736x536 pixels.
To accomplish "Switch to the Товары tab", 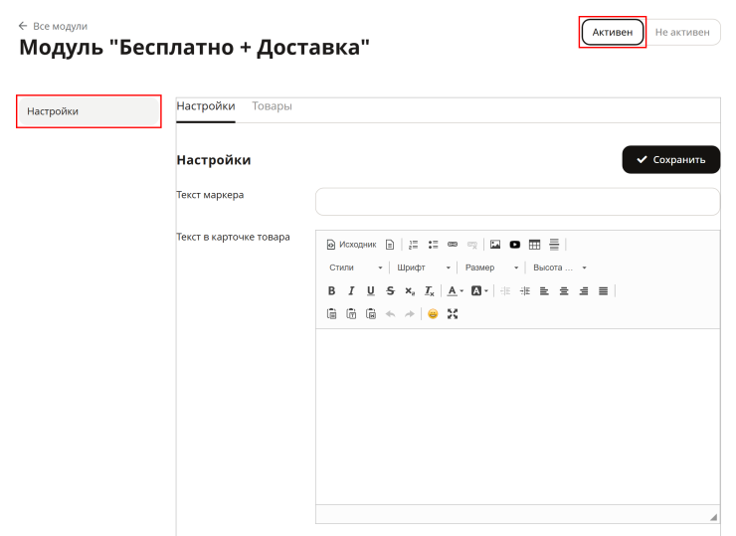I will pos(272,106).
